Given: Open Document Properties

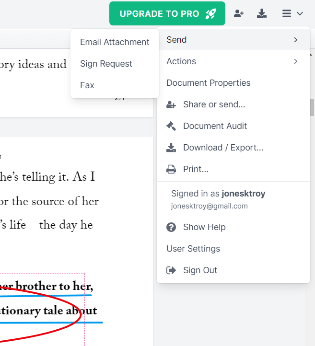Looking at the screenshot, I should [x=233, y=83].
